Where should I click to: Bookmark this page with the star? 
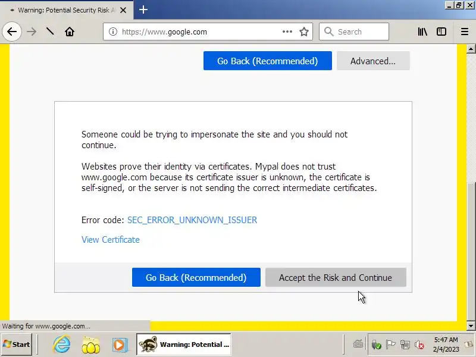click(x=304, y=32)
